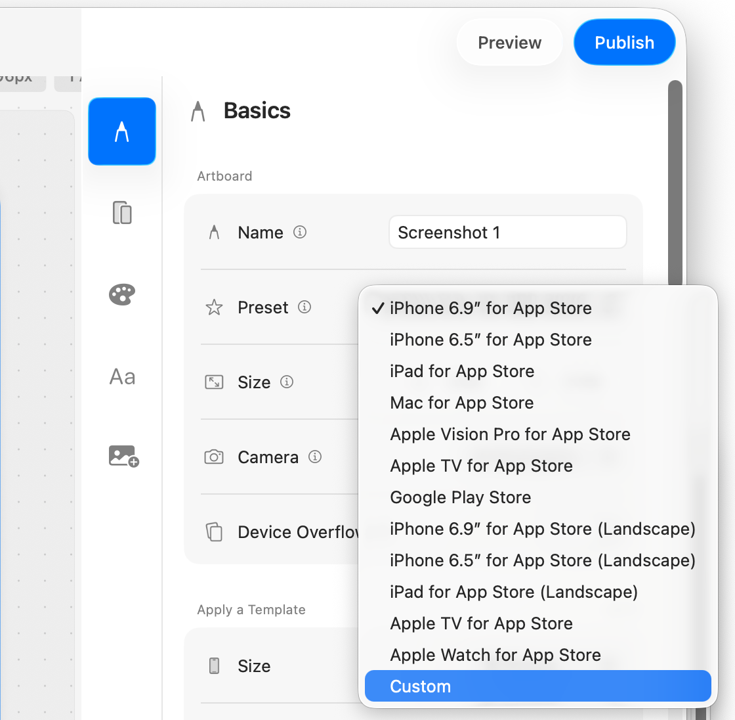735x720 pixels.
Task: Click the Publish button
Action: point(624,42)
